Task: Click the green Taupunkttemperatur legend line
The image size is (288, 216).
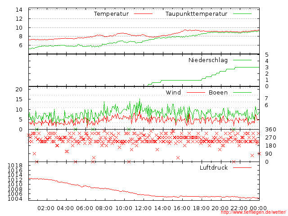Action: pyautogui.click(x=242, y=13)
